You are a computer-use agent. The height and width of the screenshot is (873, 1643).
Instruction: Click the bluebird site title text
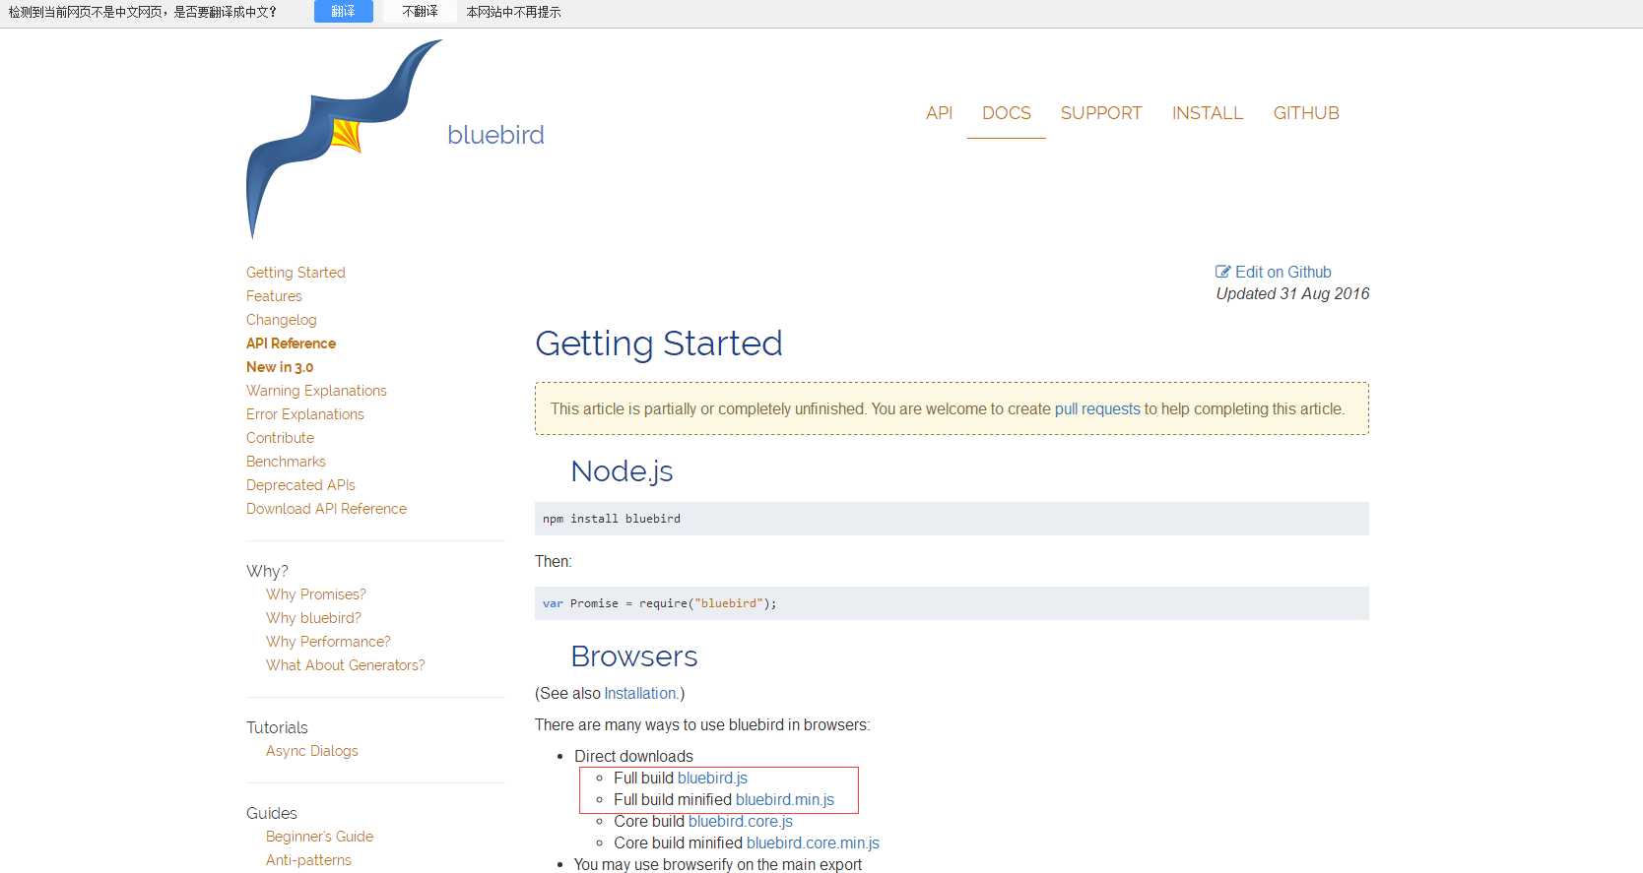(x=495, y=135)
